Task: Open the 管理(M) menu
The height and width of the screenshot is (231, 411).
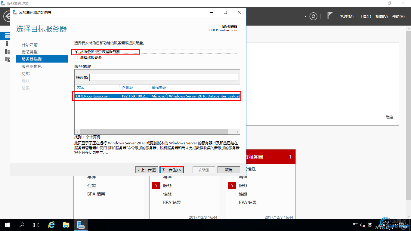Action: click(x=347, y=17)
